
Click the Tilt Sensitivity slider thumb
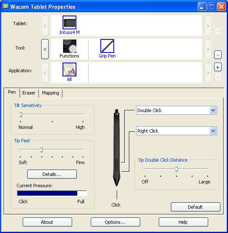pyautogui.click(x=21, y=115)
